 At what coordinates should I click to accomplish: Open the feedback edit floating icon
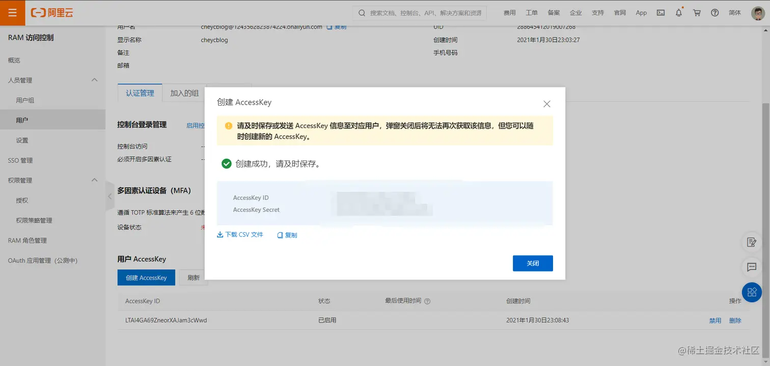click(752, 242)
